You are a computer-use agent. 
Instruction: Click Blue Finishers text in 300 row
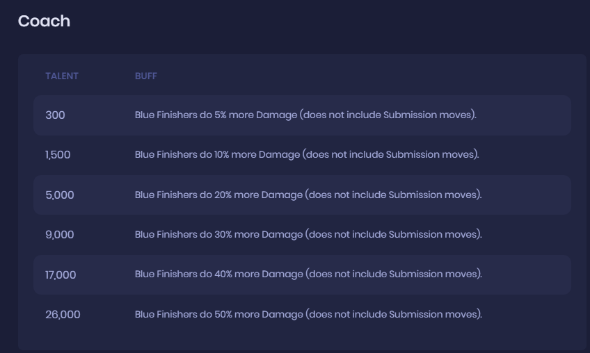(x=166, y=115)
